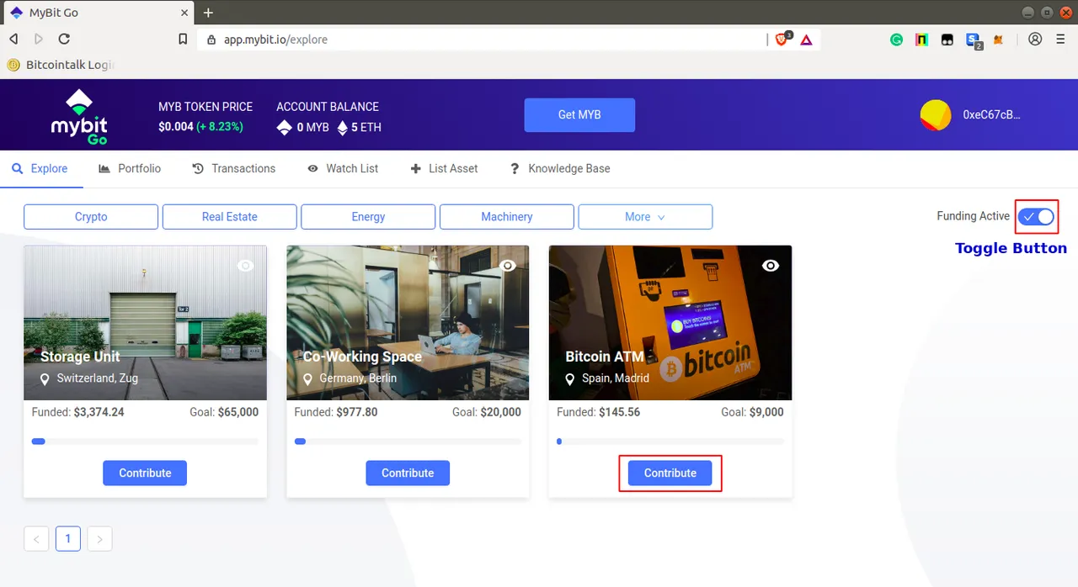Click the Bitcointalk Login bookmark
Viewport: 1078px width, 587px height.
pos(60,65)
